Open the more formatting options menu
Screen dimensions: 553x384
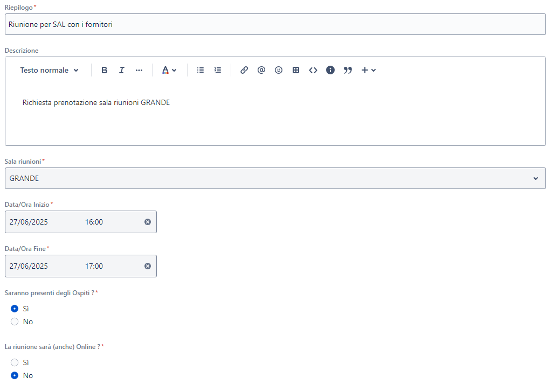pyautogui.click(x=139, y=70)
